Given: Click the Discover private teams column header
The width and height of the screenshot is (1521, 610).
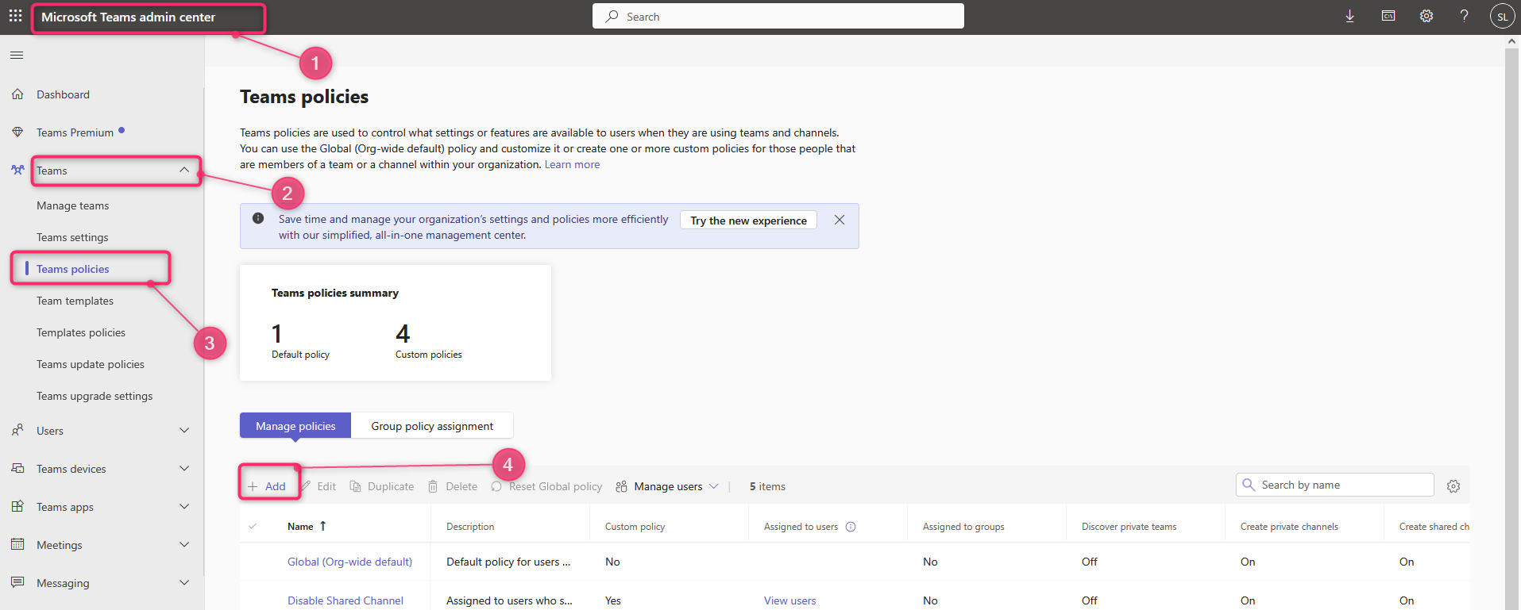Looking at the screenshot, I should click(1129, 526).
